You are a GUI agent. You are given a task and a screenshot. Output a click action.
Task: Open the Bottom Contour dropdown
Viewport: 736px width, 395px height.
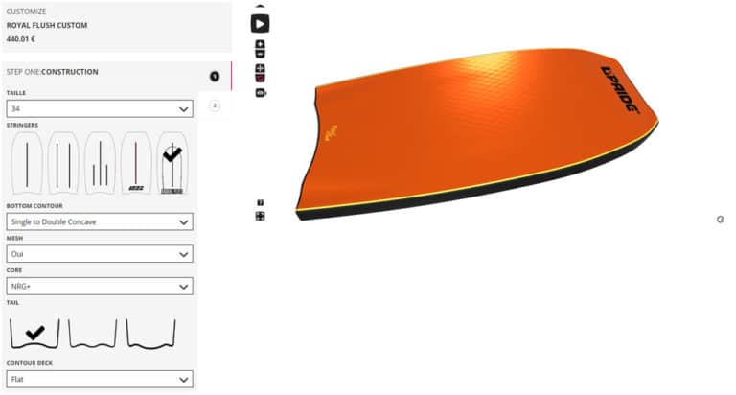click(x=99, y=221)
